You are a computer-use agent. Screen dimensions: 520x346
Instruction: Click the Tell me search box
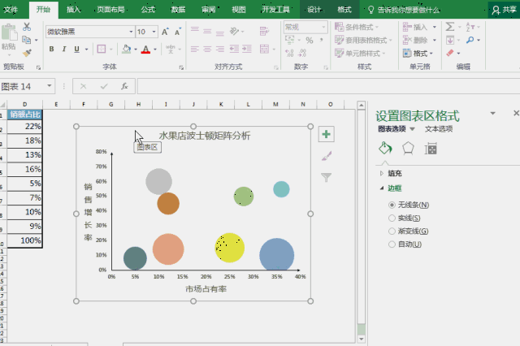(405, 10)
